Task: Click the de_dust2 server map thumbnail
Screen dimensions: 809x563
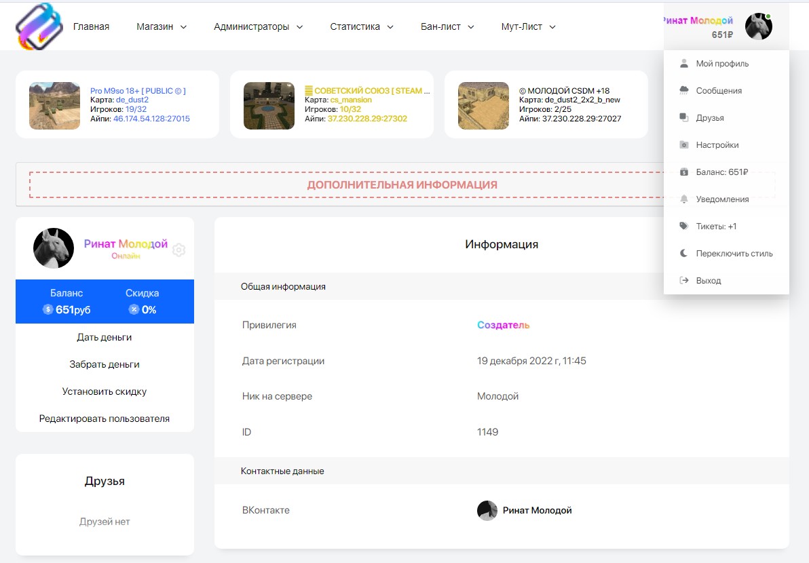Action: pos(54,106)
